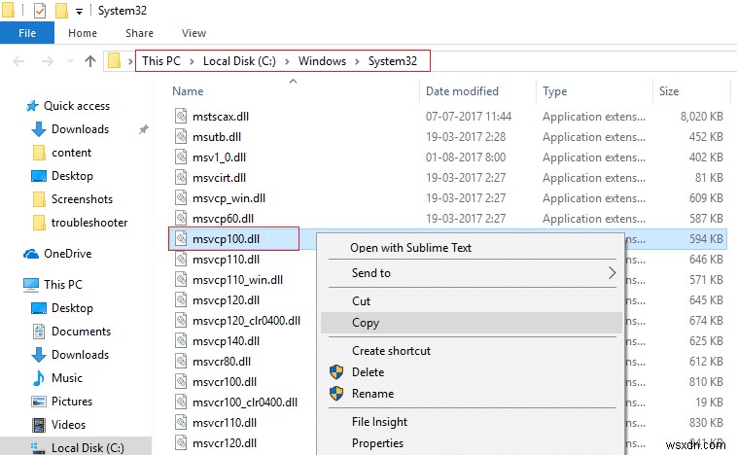Click System32 breadcrumb in address bar

(x=393, y=61)
